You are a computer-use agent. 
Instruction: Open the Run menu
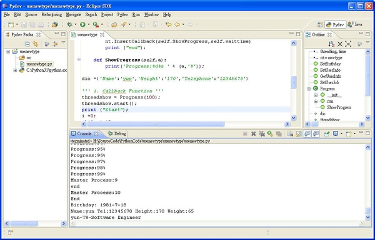click(x=136, y=14)
